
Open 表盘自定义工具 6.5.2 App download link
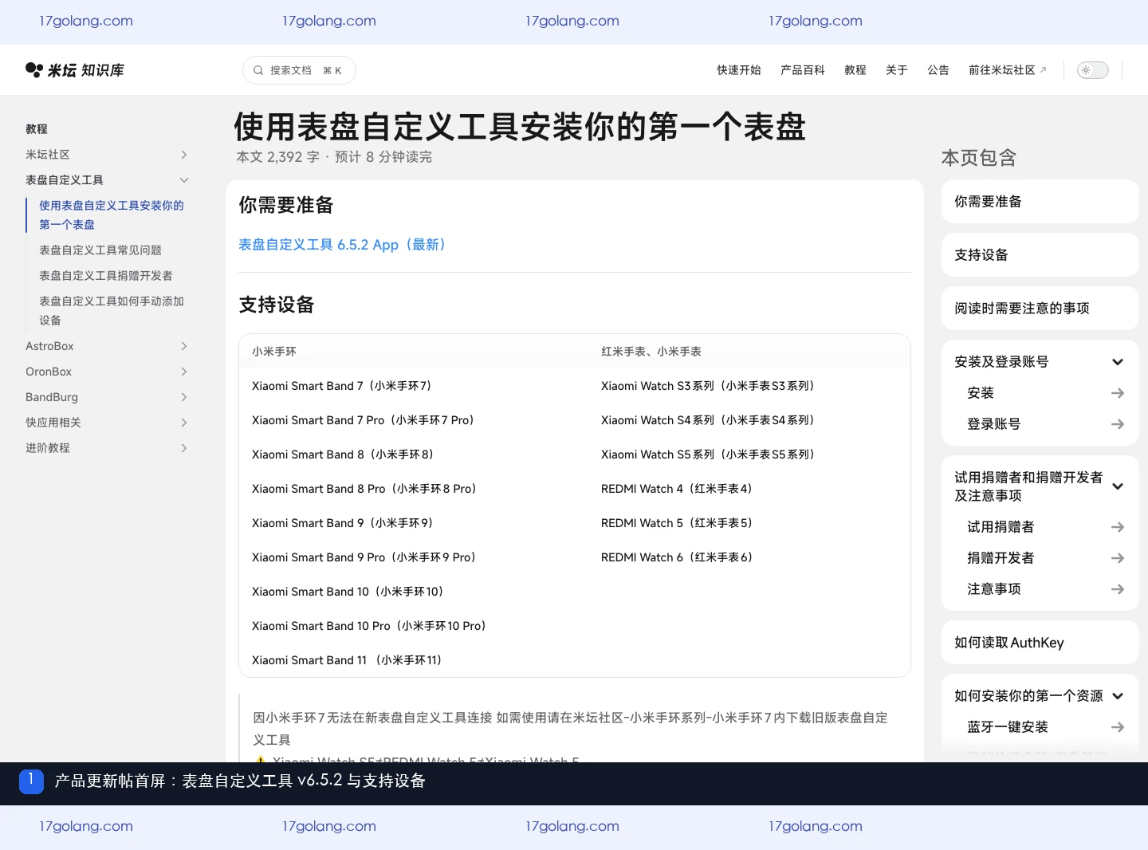click(342, 245)
